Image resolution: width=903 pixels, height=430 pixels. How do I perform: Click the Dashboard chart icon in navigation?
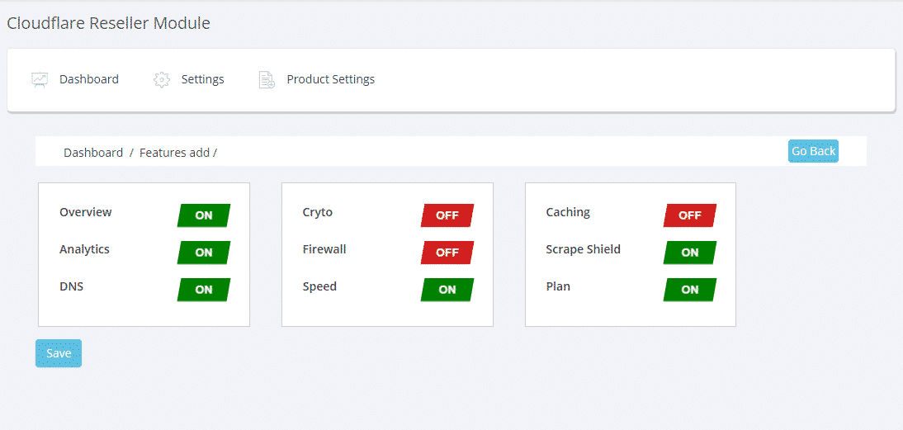40,80
